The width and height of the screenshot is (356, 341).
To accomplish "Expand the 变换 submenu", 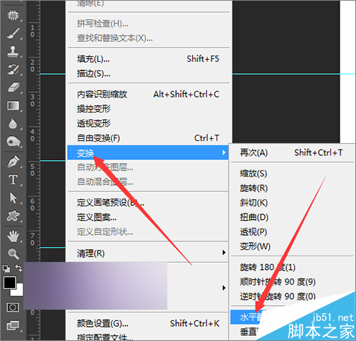I will tap(148, 152).
